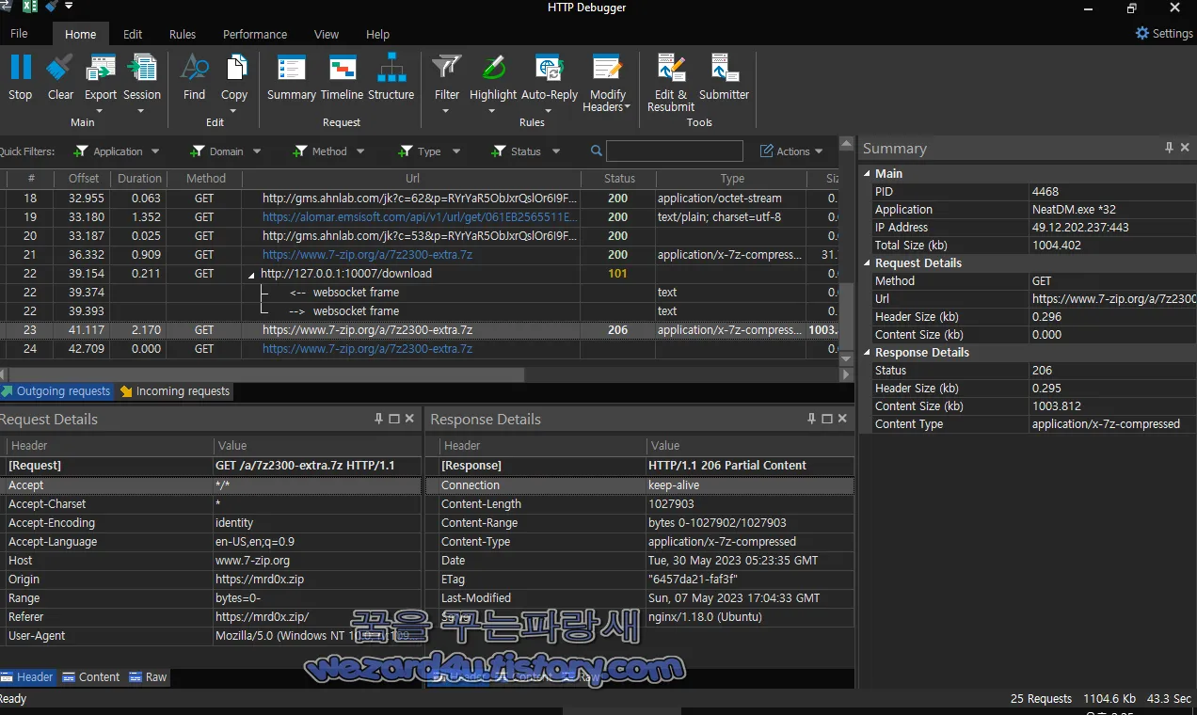The height and width of the screenshot is (715, 1197).
Task: Select the Incoming requests tab
Action: [174, 390]
